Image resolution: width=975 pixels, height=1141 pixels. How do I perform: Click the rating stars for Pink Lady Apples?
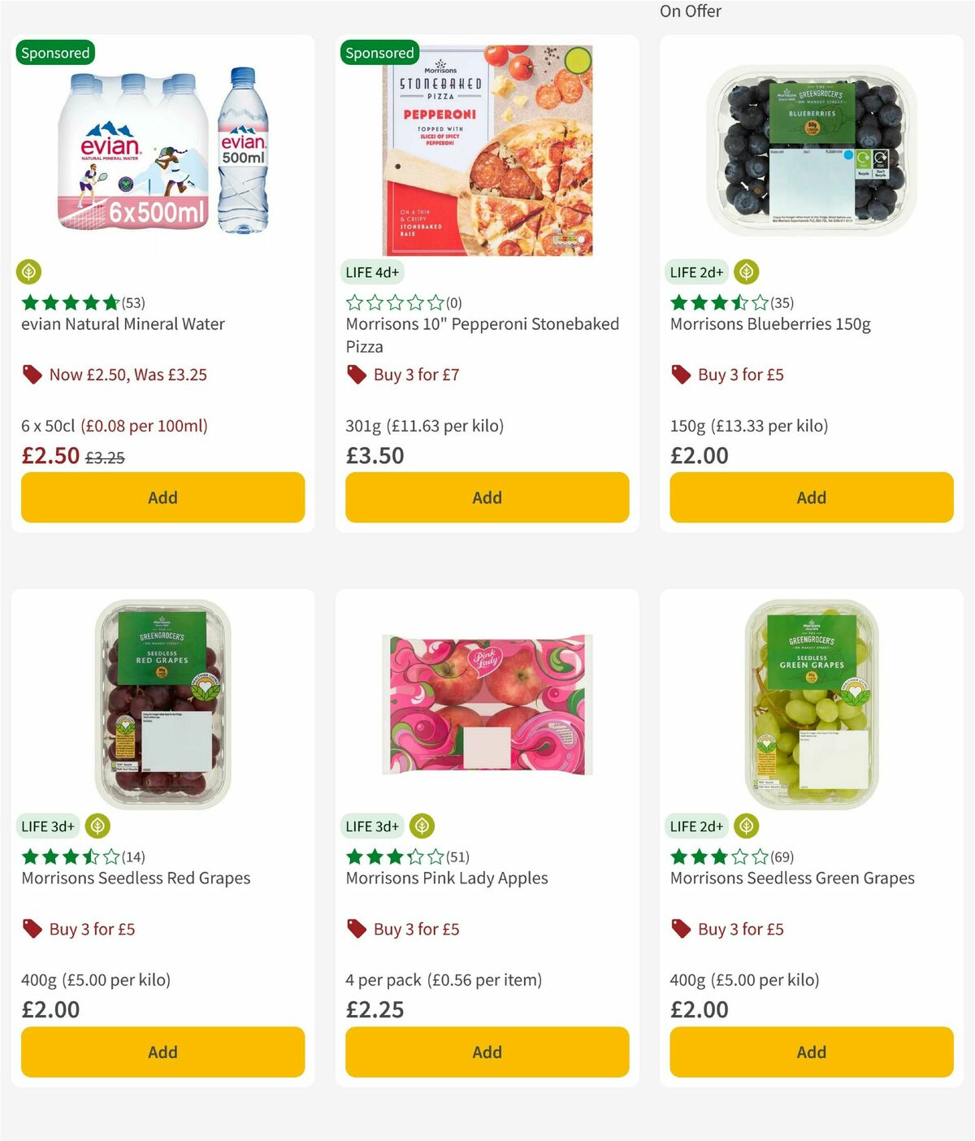(x=392, y=856)
